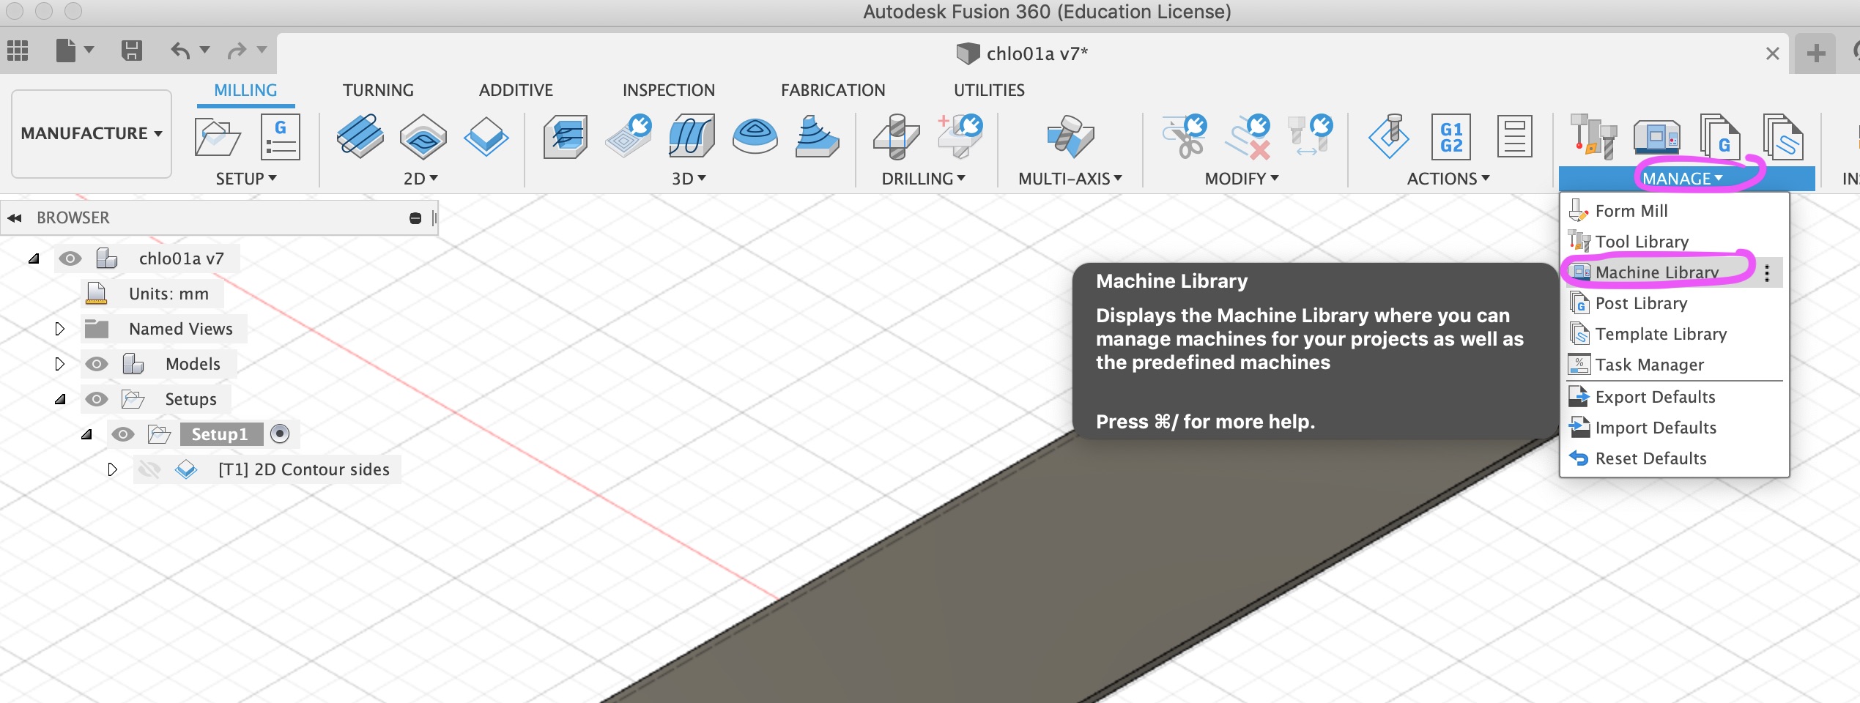Choose the 3D Adaptive Clearing tool
The image size is (1860, 703).
click(x=565, y=136)
